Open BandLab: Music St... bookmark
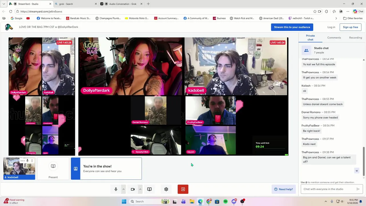 tap(78, 18)
